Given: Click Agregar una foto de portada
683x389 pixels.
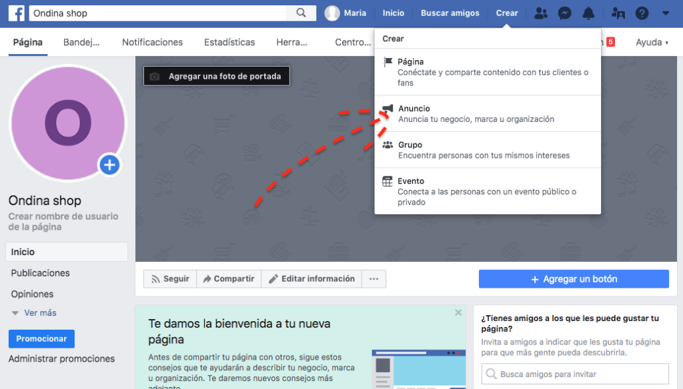Looking at the screenshot, I should tap(217, 76).
